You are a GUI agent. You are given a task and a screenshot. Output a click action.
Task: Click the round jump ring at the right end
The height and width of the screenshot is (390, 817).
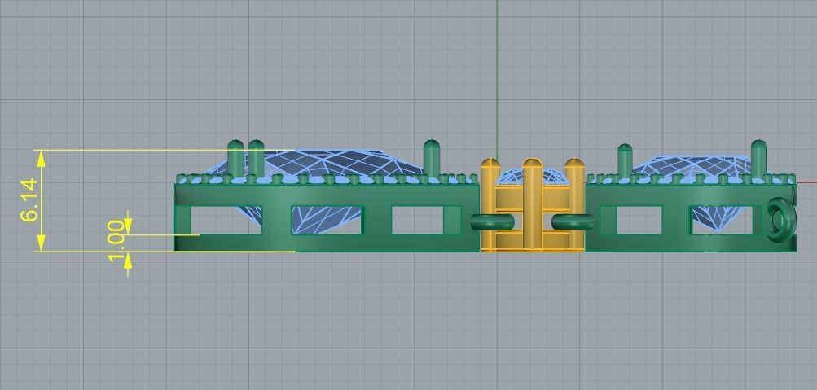[x=781, y=219]
